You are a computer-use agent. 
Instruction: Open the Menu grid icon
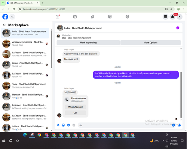(x=165, y=17)
